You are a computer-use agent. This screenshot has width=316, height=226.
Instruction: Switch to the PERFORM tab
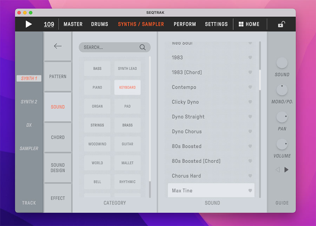185,24
